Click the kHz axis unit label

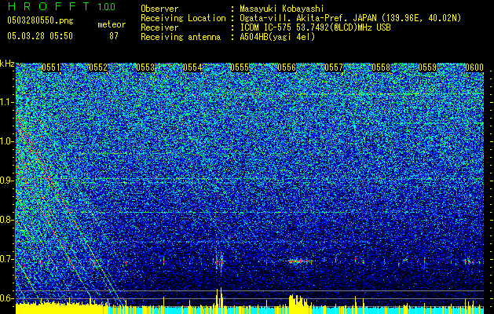tap(7, 64)
